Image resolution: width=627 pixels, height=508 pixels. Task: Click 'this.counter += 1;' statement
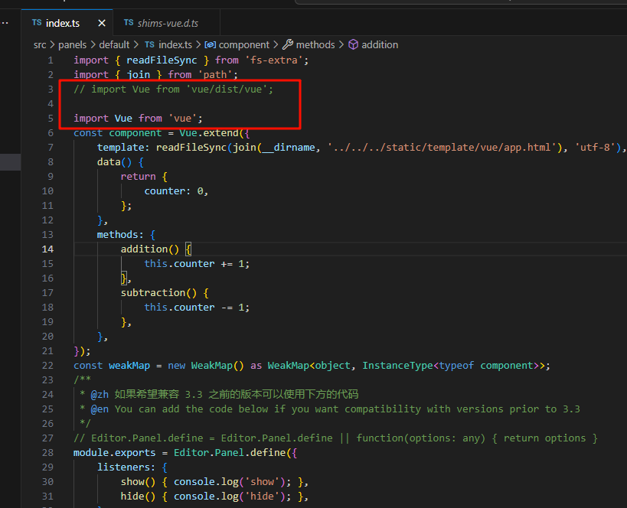tap(197, 264)
